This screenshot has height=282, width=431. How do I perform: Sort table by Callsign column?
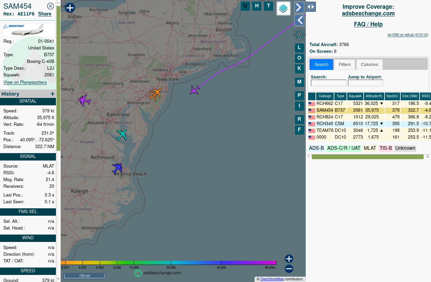[325, 96]
